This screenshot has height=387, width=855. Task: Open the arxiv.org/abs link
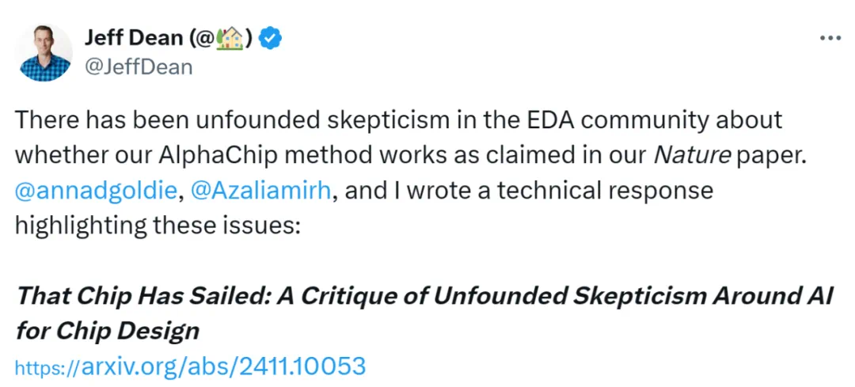191,366
